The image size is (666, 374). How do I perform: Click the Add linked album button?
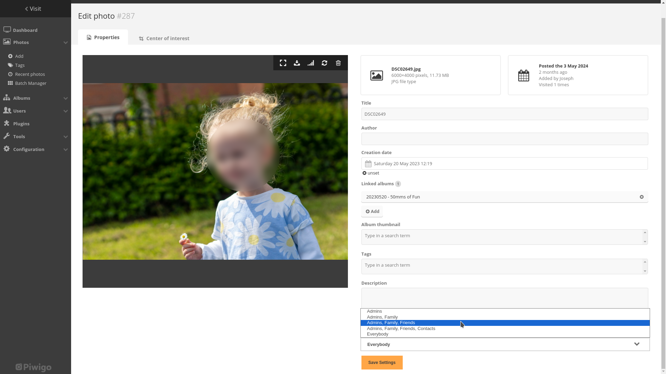click(372, 211)
